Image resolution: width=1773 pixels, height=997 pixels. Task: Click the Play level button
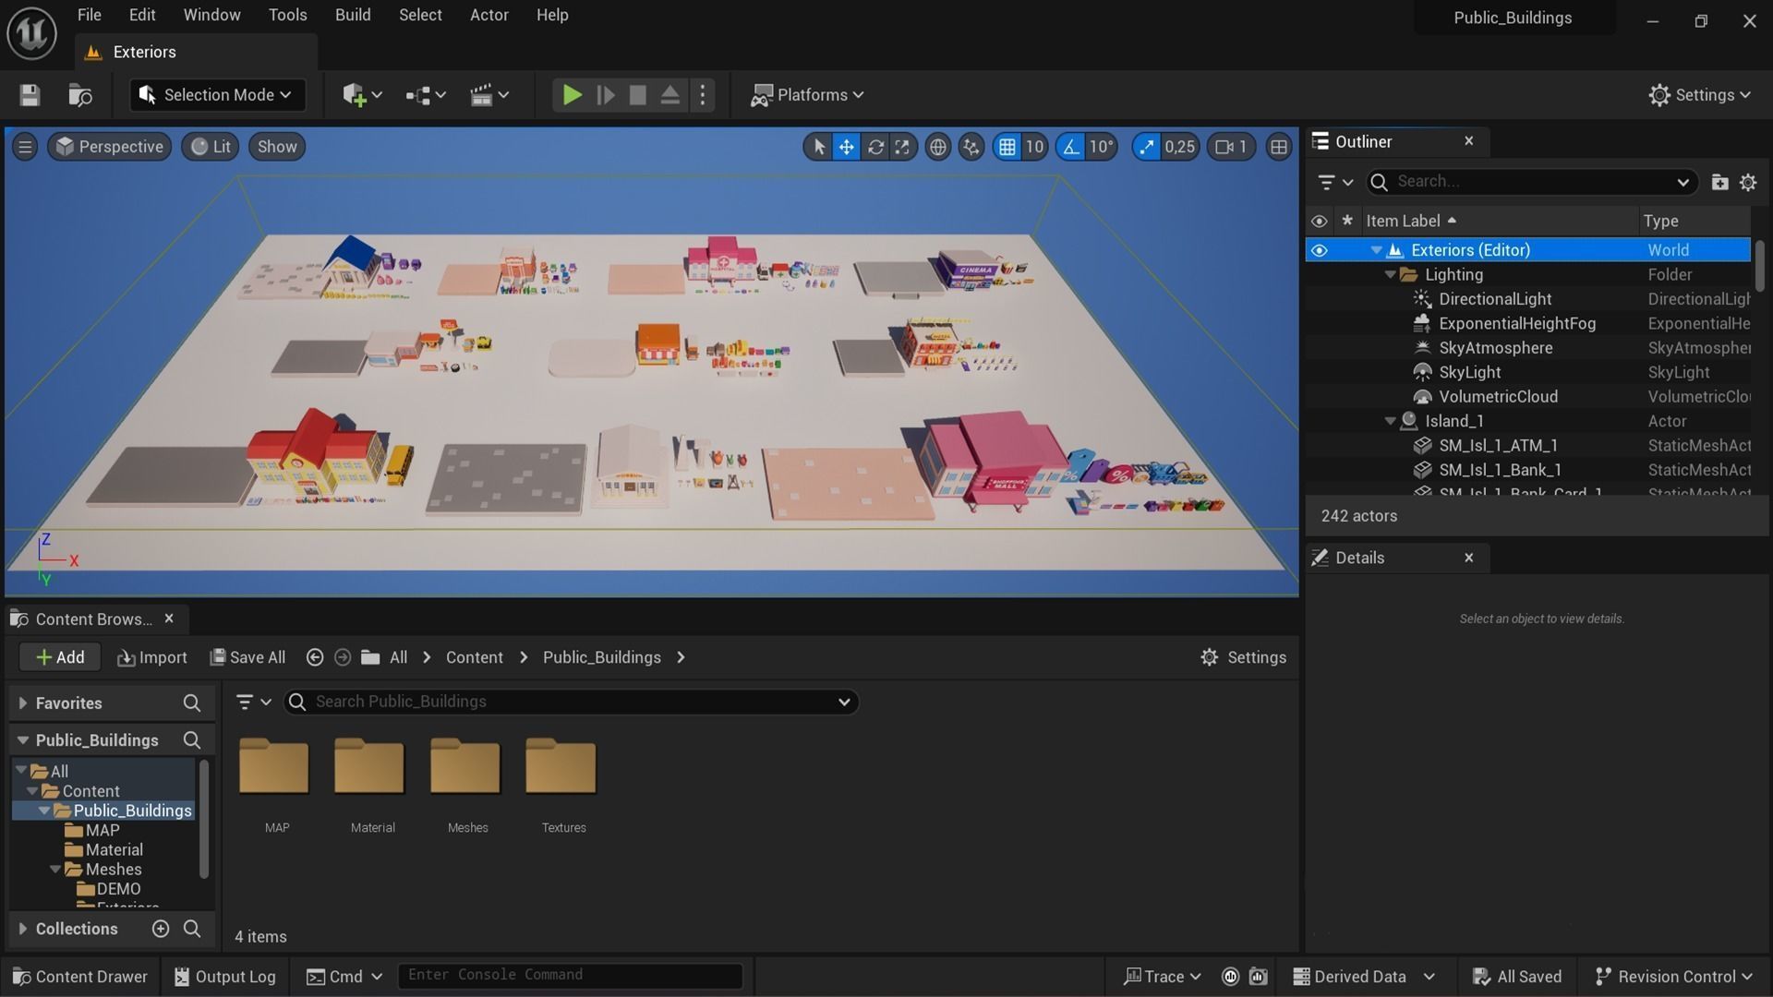(572, 95)
